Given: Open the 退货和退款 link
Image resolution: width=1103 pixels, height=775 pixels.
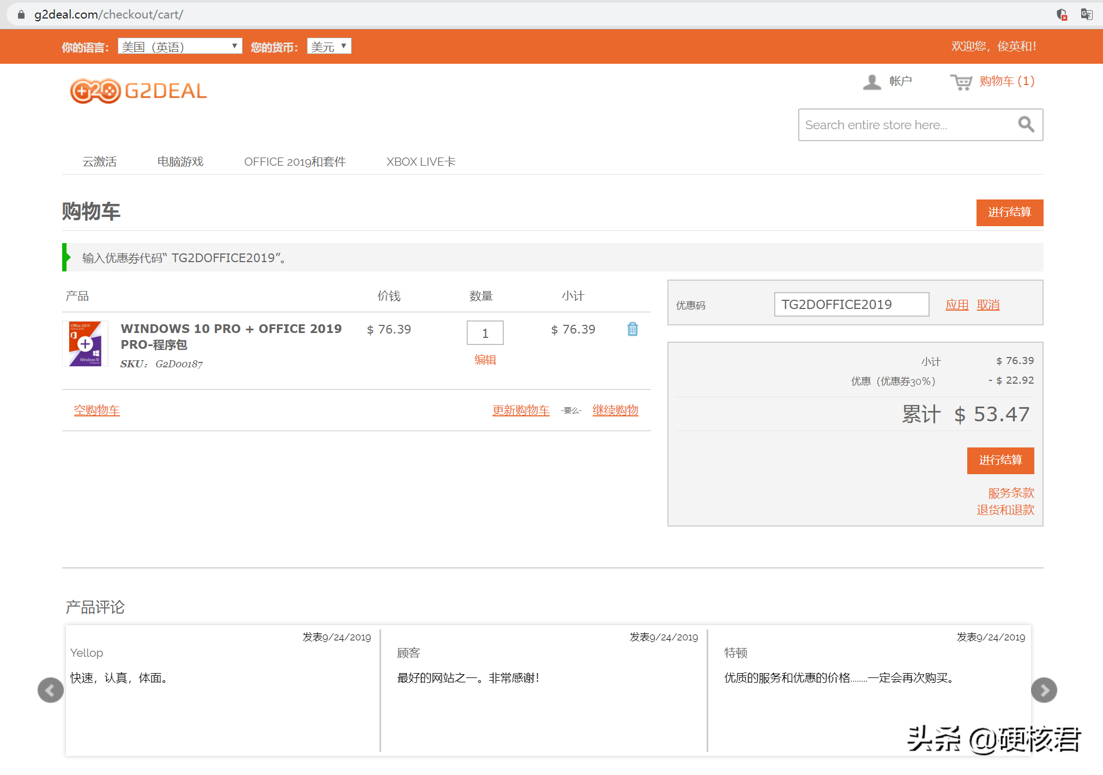Looking at the screenshot, I should tap(1005, 510).
